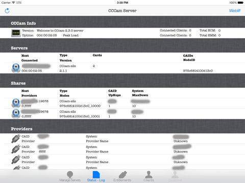245x183 pixels.
Task: Click the Wi-Fi icon in status bar
Action: pyautogui.click(x=13, y=3)
